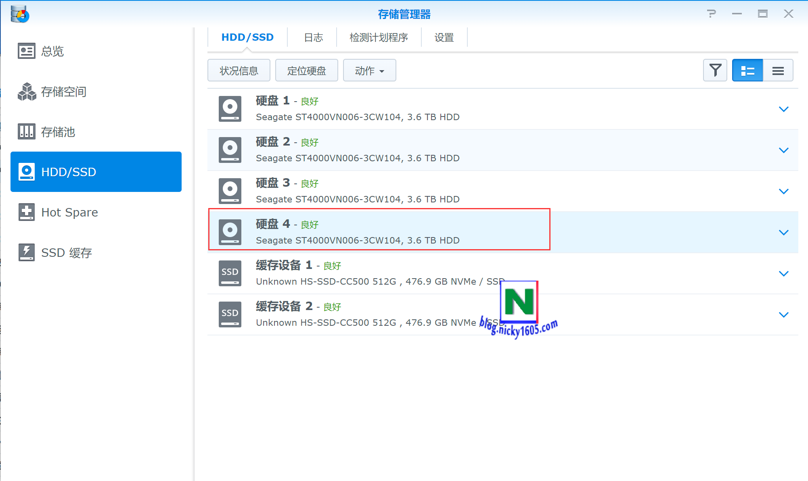Click 硬盘 1 Seagate model description

[358, 117]
